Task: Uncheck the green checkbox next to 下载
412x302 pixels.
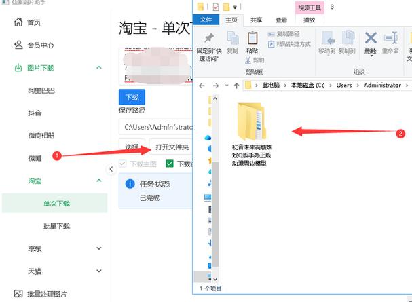Action: (x=170, y=164)
